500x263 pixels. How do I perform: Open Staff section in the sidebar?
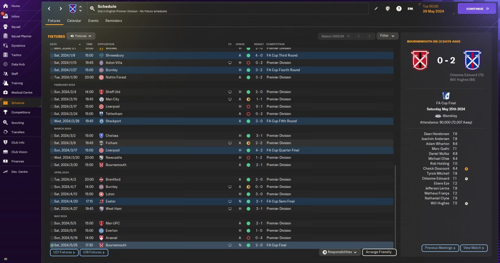tap(14, 74)
